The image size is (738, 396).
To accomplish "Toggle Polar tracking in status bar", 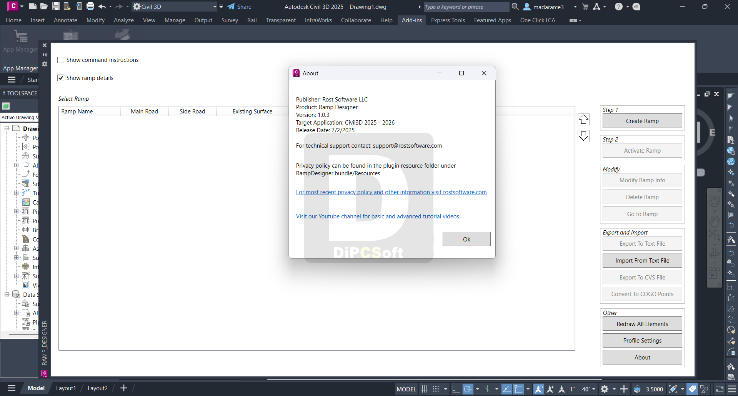I will pyautogui.click(x=468, y=389).
